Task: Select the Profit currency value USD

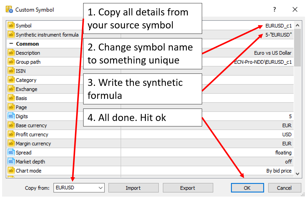Action: coord(287,135)
